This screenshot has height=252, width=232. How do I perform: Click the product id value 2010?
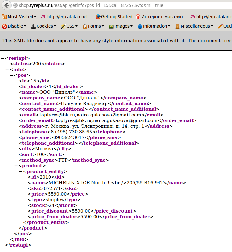coord(45,177)
